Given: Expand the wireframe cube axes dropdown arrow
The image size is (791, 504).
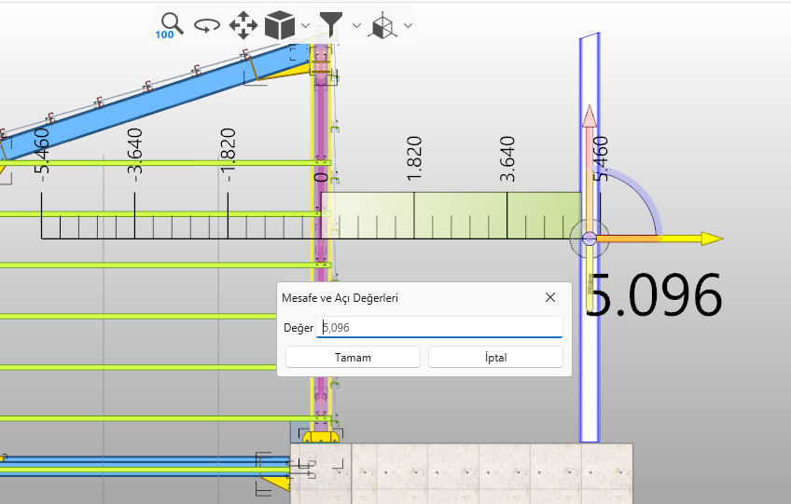Looking at the screenshot, I should click(x=408, y=26).
